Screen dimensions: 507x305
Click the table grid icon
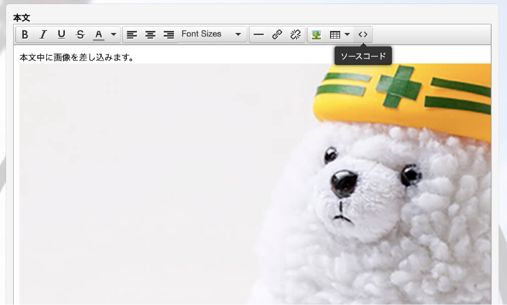pyautogui.click(x=335, y=35)
